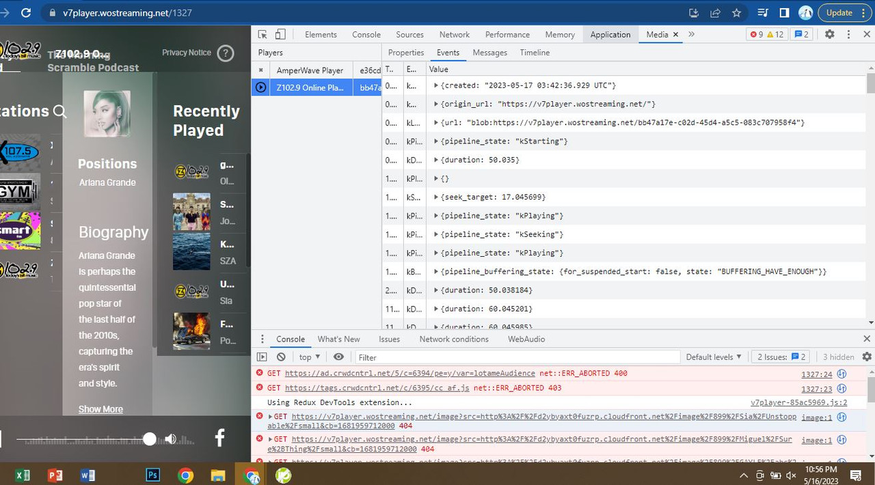Close the DevTools drawer with X
The image size is (875, 485).
click(867, 339)
